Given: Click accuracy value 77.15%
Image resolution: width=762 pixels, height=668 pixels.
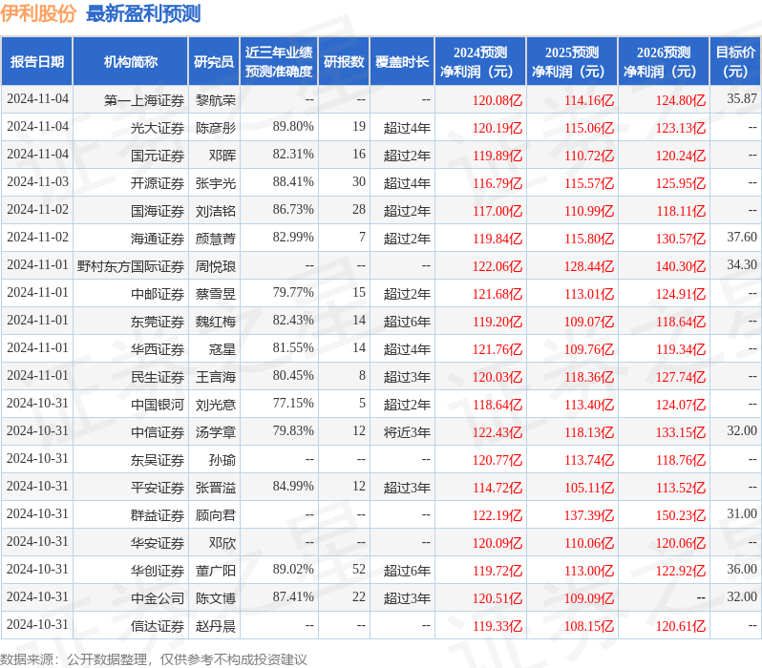Looking at the screenshot, I should 293,404.
